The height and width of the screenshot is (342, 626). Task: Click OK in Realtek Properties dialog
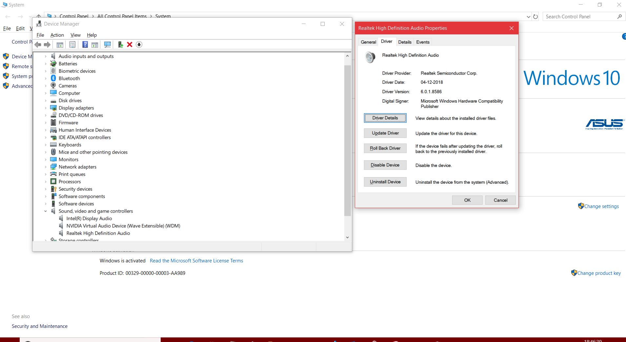click(x=467, y=200)
